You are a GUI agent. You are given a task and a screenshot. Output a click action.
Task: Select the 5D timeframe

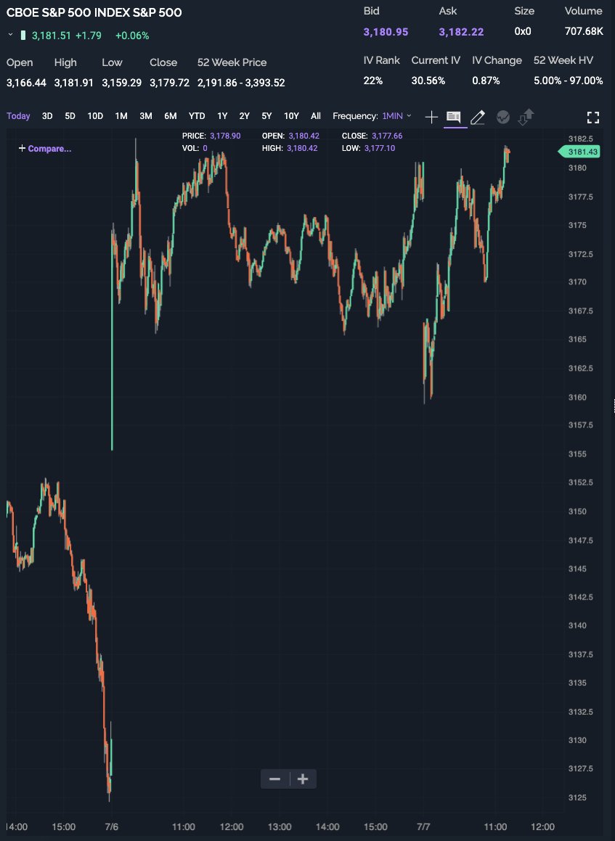[x=70, y=116]
